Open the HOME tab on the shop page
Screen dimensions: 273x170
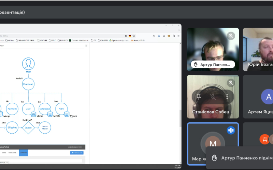4,153
